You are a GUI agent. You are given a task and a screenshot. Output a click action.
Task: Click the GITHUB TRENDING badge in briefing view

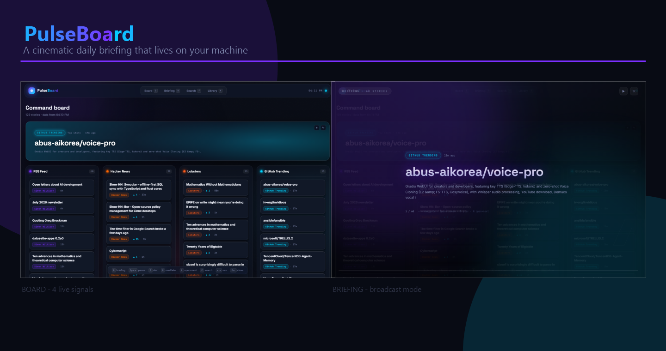tap(423, 156)
